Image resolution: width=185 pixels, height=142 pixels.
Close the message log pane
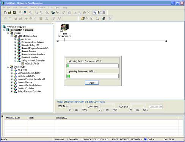click(x=2, y=116)
